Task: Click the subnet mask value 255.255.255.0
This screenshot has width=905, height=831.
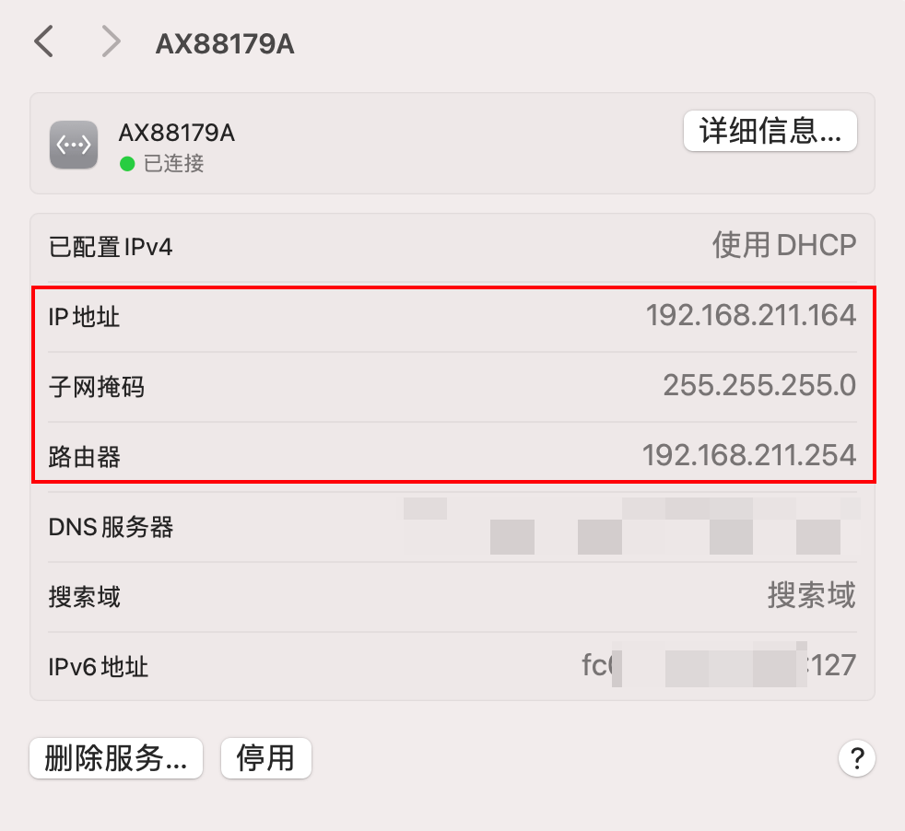Action: point(759,386)
